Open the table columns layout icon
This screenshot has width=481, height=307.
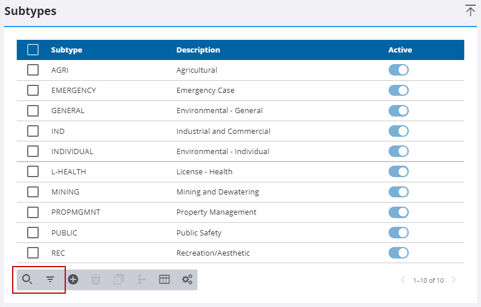(x=165, y=280)
